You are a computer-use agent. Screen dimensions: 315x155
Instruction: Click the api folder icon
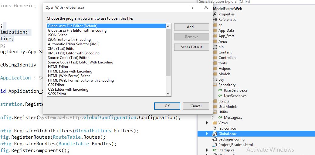[x=215, y=25]
